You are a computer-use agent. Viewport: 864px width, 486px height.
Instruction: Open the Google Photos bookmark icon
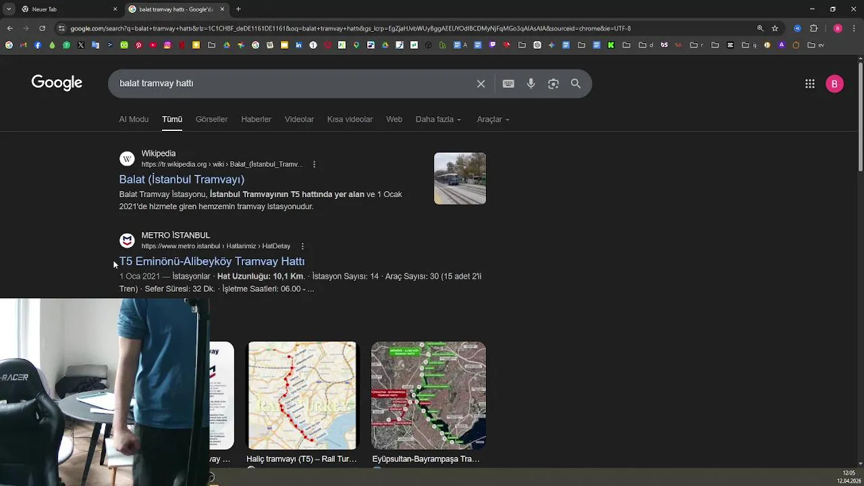coord(241,45)
